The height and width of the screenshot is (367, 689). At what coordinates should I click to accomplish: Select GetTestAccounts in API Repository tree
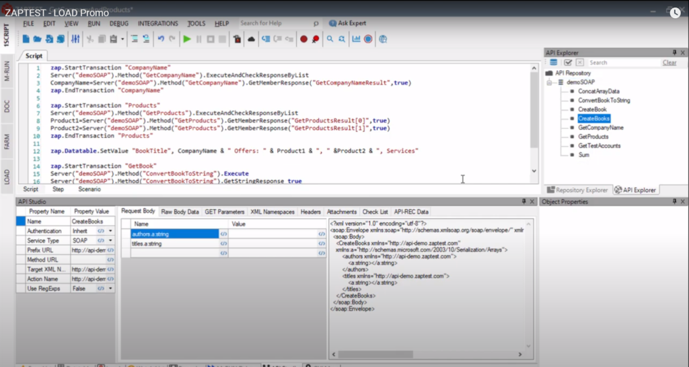pos(600,145)
